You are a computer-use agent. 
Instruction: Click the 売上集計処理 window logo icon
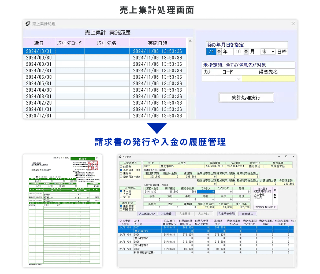pos(28,24)
